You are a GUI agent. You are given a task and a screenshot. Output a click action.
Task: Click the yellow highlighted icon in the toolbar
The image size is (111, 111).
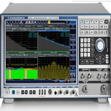(49, 22)
